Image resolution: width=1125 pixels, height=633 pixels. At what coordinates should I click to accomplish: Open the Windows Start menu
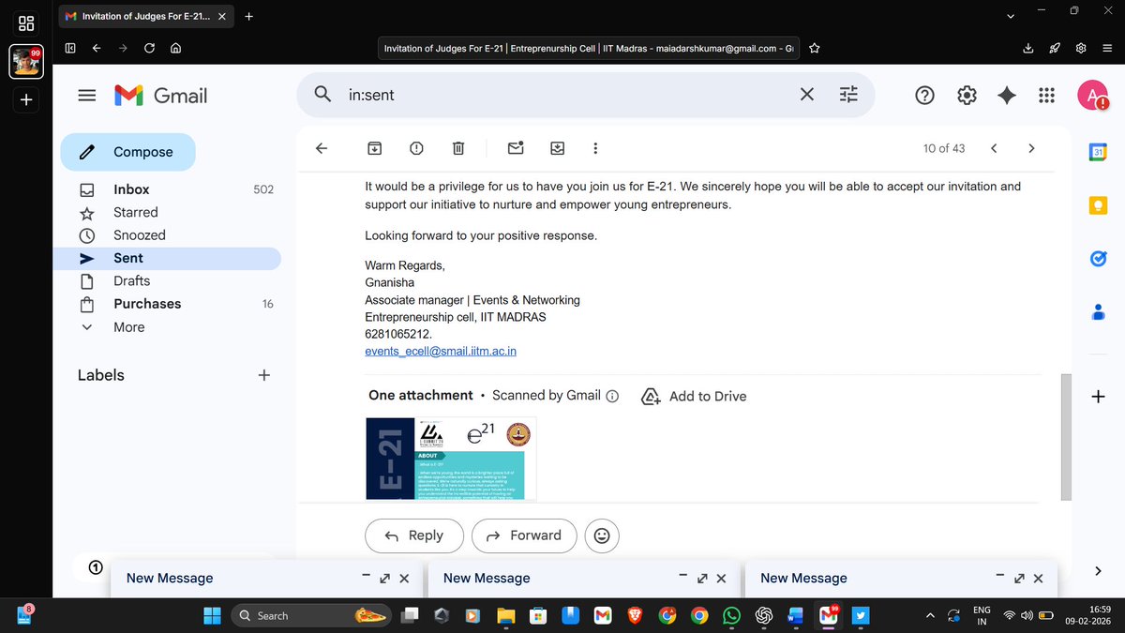212,615
